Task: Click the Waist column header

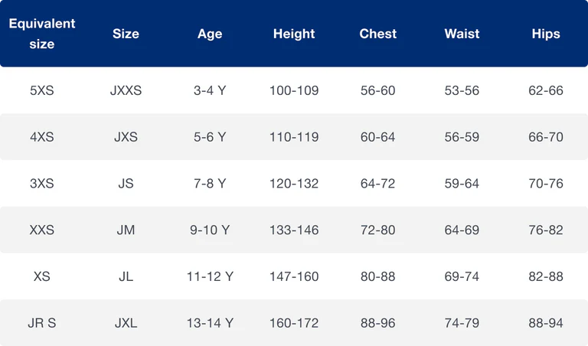Action: click(462, 34)
